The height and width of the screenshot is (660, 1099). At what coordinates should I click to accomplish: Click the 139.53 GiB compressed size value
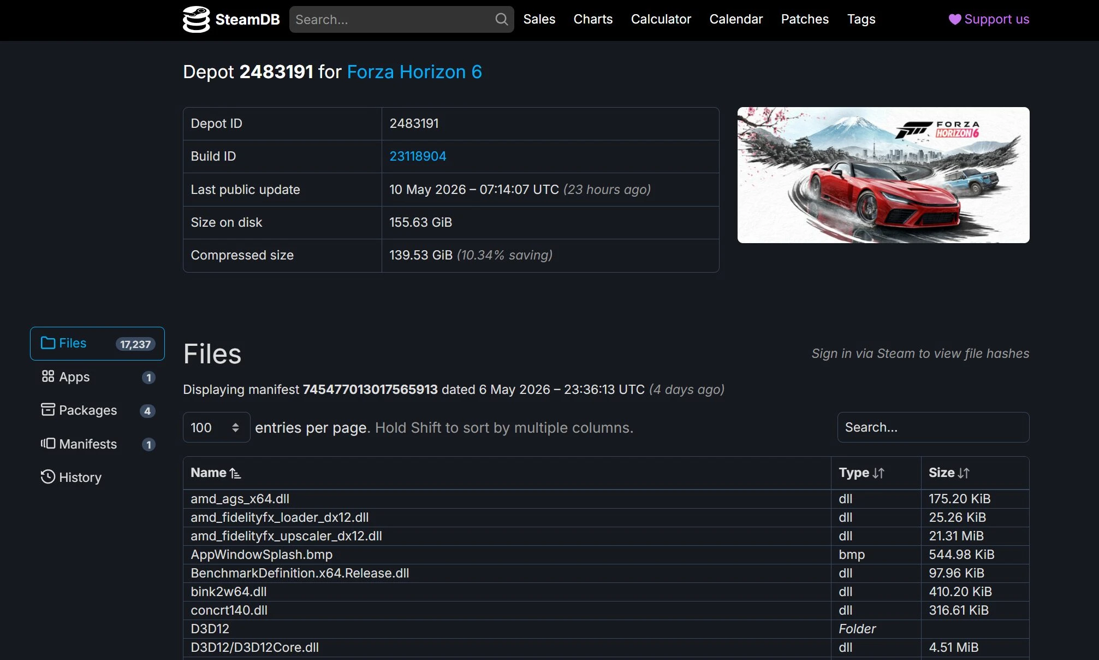(421, 255)
